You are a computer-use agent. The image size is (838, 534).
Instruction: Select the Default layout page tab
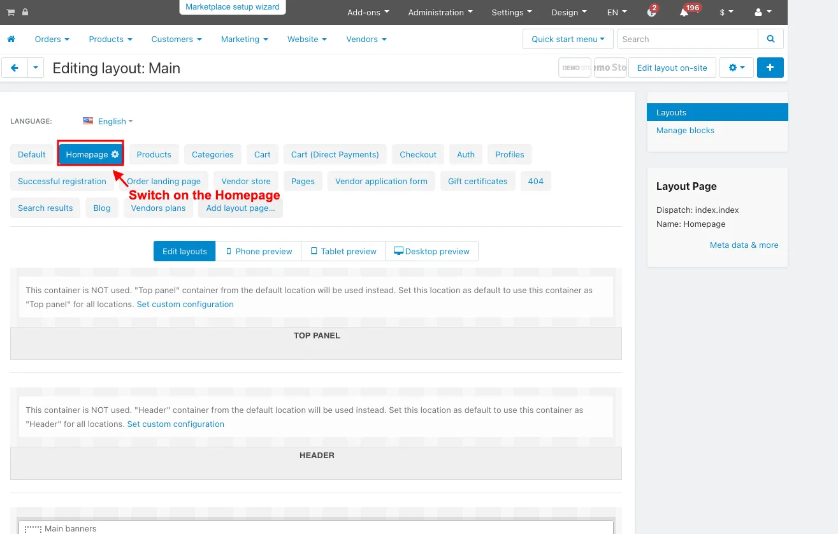32,154
